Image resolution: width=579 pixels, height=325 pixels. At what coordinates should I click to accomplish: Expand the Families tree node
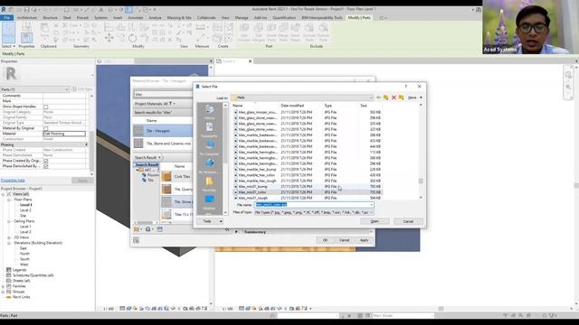point(4,286)
